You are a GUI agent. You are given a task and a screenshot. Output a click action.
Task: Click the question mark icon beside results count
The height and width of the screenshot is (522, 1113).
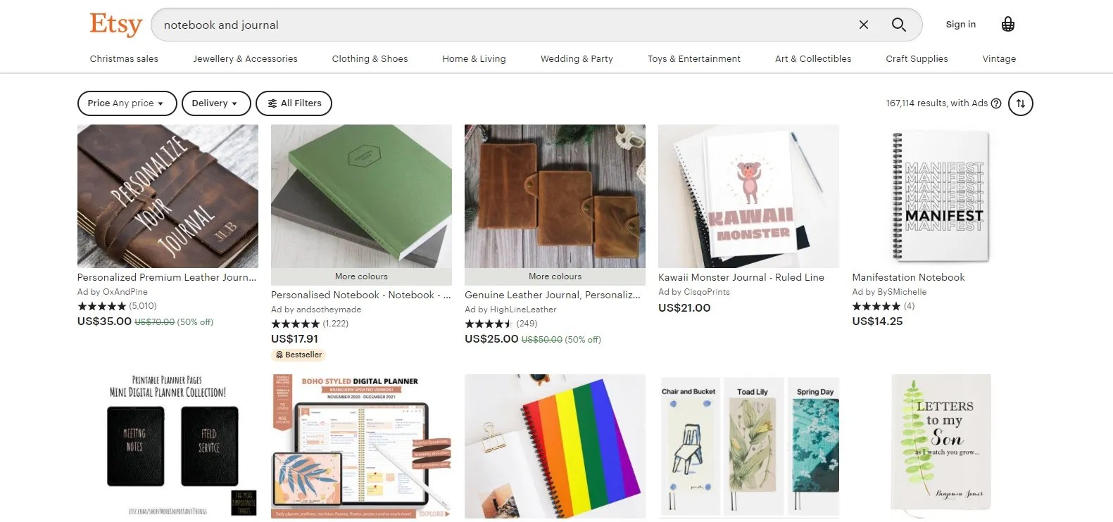[996, 103]
